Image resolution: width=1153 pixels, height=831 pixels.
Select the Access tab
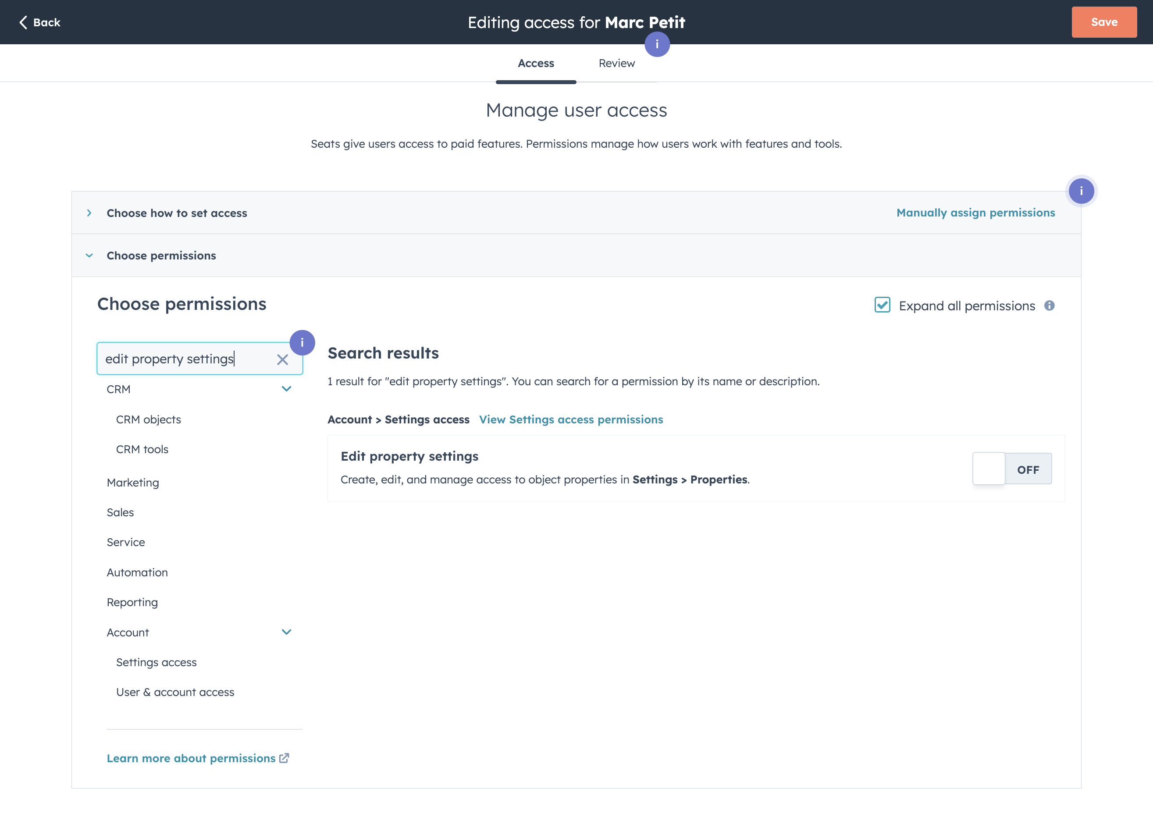click(x=536, y=64)
